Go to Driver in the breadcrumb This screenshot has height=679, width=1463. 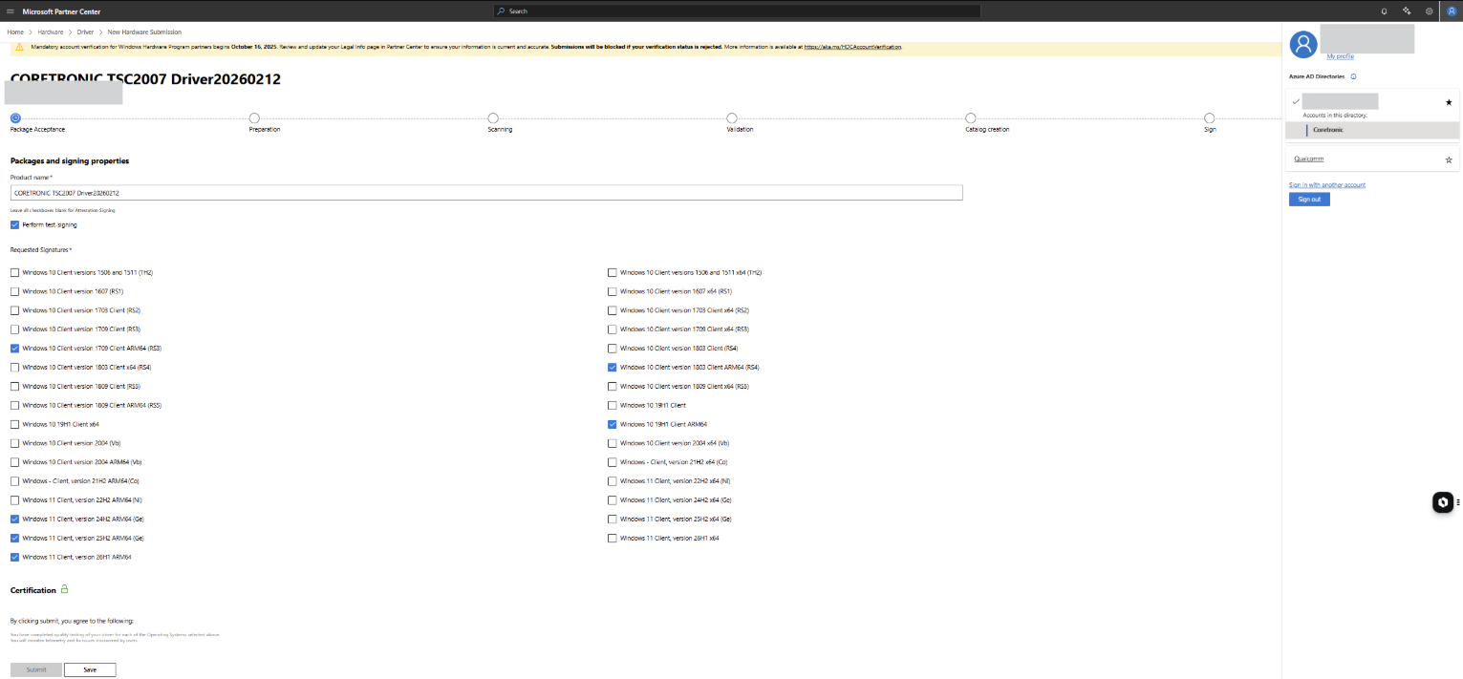[x=85, y=32]
